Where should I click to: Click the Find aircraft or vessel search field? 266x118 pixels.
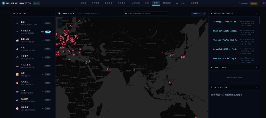pyautogui.click(x=145, y=13)
